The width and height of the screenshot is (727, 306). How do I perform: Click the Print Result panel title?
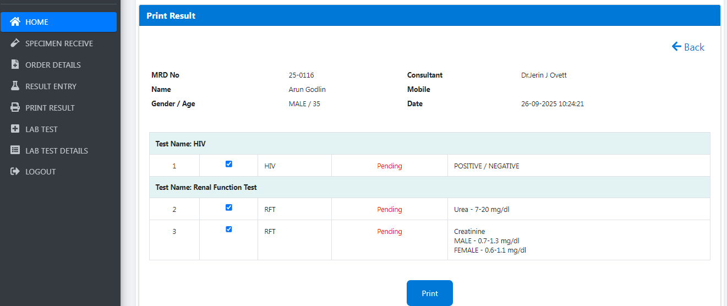[x=171, y=16]
